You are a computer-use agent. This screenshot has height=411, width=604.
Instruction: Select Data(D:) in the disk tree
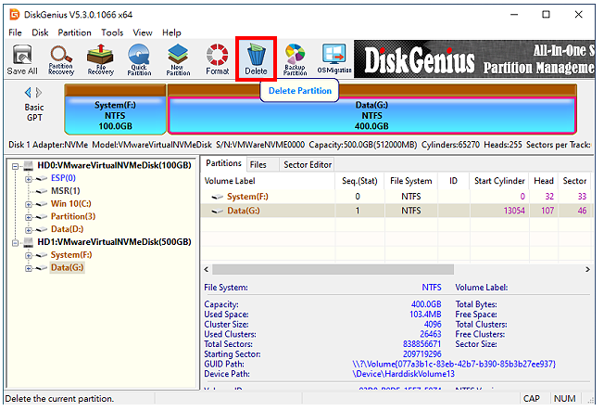pos(67,229)
